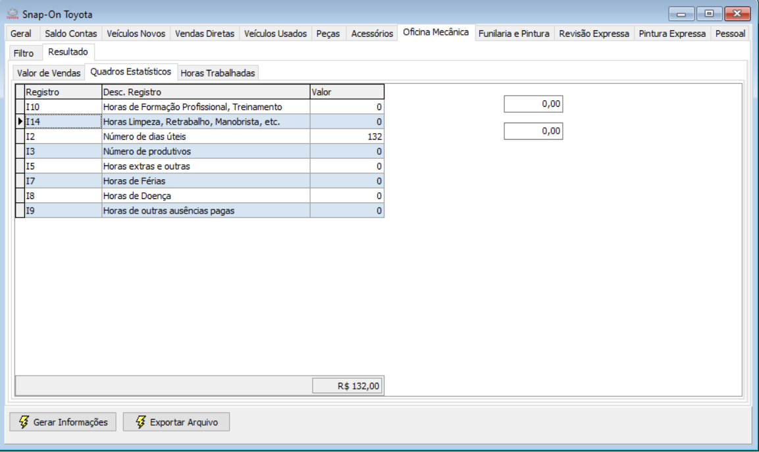
Task: Select Oficina Mecânica tab
Action: tap(436, 32)
